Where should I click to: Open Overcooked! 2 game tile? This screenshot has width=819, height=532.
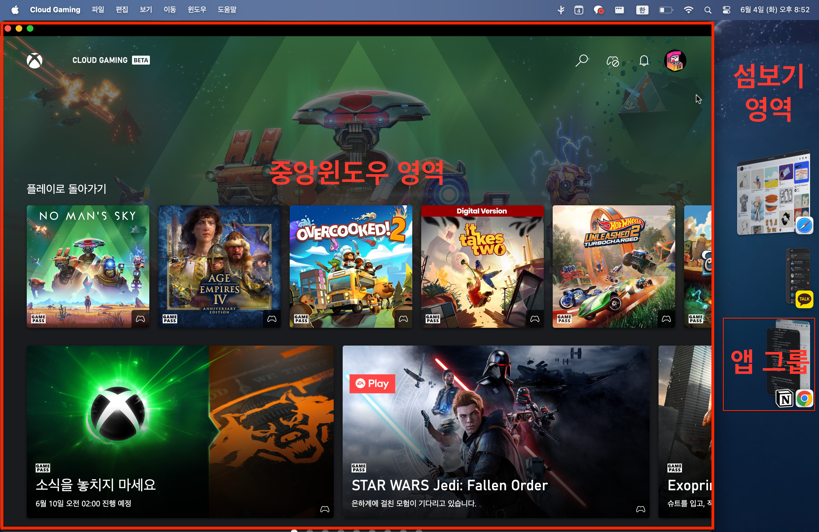[x=351, y=266]
